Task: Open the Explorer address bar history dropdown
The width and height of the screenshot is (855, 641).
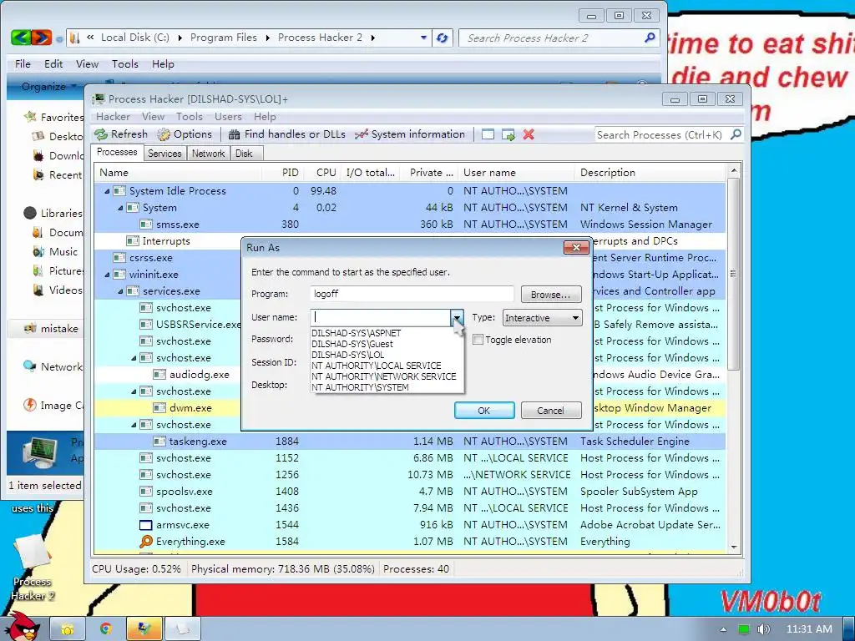Action: click(423, 38)
